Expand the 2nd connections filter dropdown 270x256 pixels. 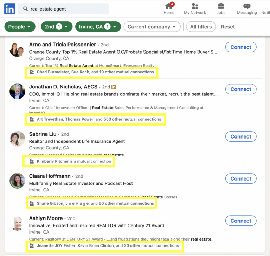click(57, 27)
